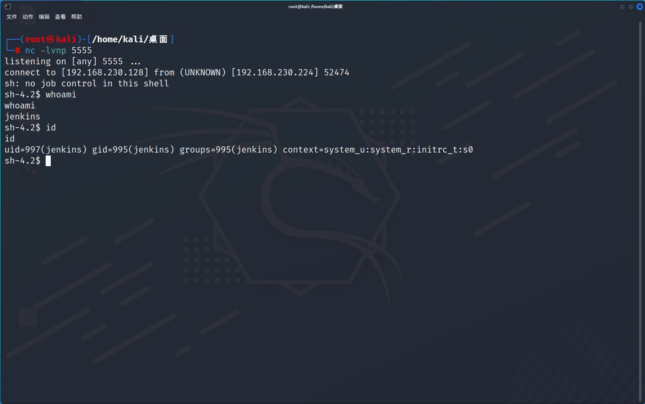Maximize the terminal window
This screenshot has width=645, height=404.
631,7
